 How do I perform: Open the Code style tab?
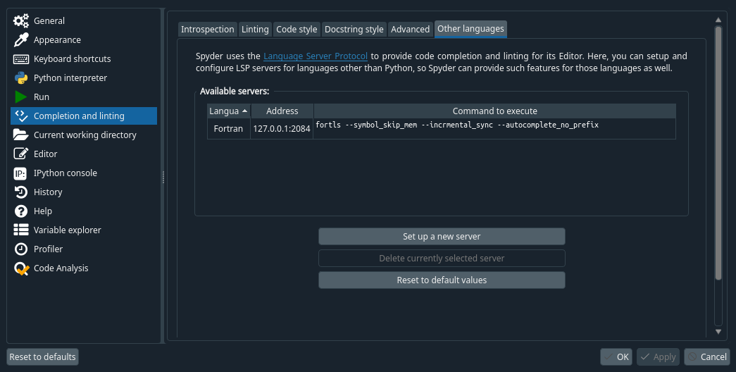[297, 29]
